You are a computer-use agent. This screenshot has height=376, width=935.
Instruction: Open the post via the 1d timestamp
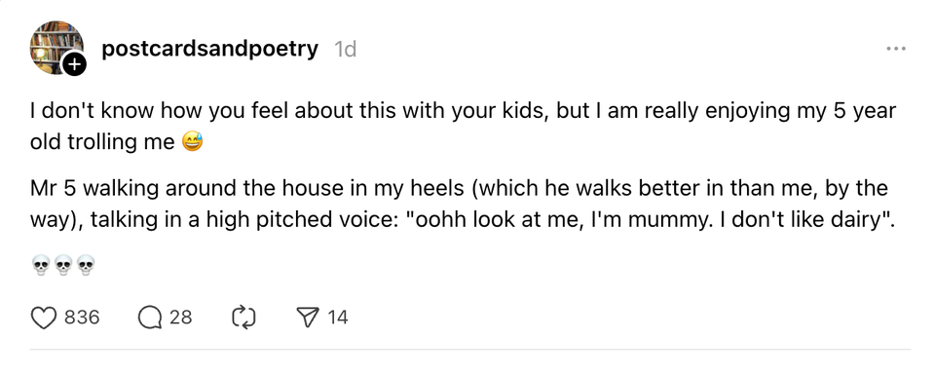[345, 50]
